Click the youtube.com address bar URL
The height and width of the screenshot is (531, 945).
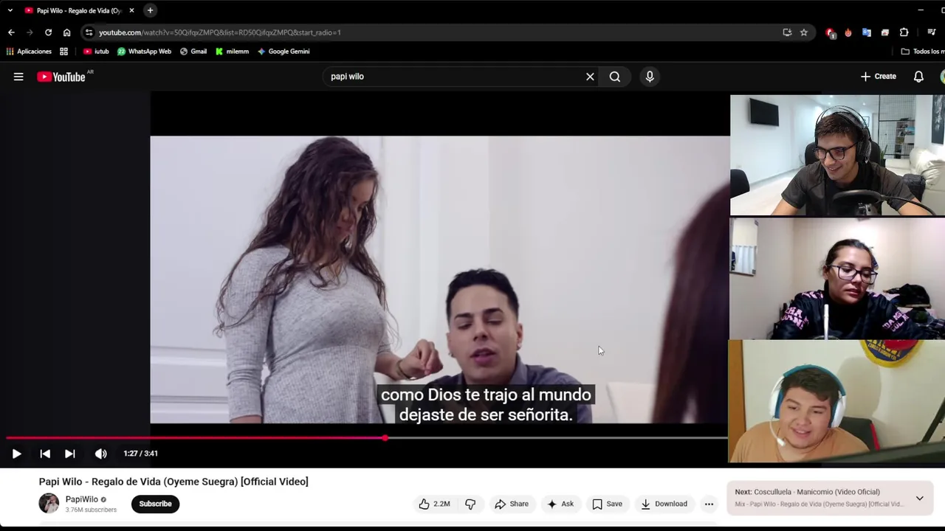[x=220, y=32]
